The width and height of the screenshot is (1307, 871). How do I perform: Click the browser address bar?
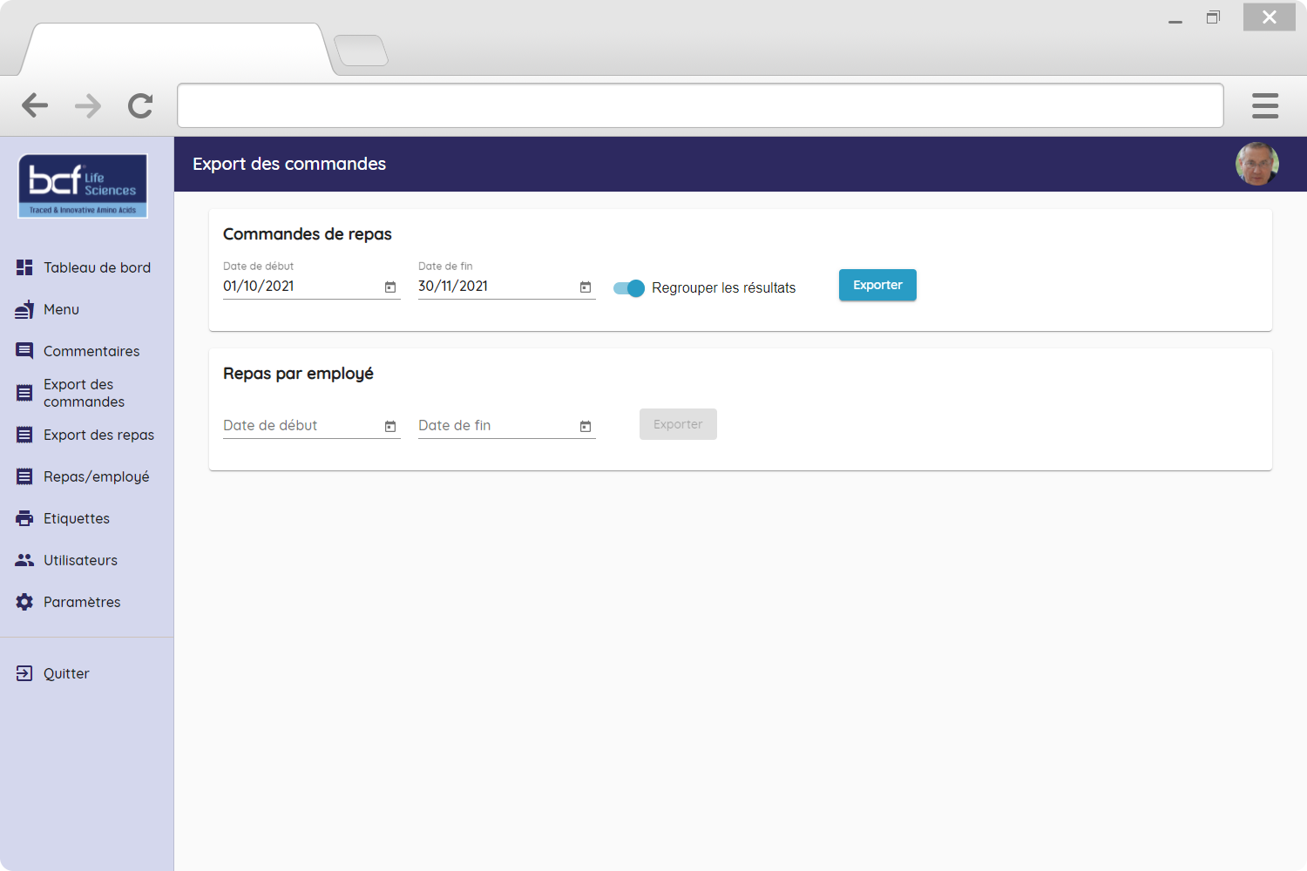click(x=701, y=105)
